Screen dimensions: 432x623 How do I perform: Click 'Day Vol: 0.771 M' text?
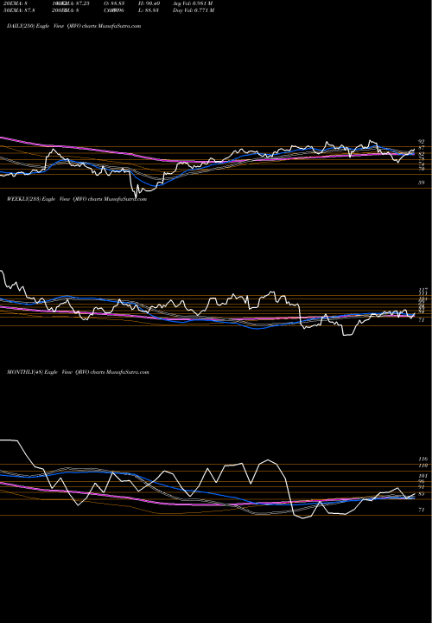click(x=194, y=10)
